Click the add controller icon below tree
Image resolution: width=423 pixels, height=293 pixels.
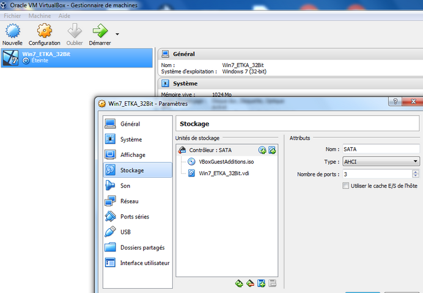[x=239, y=283]
